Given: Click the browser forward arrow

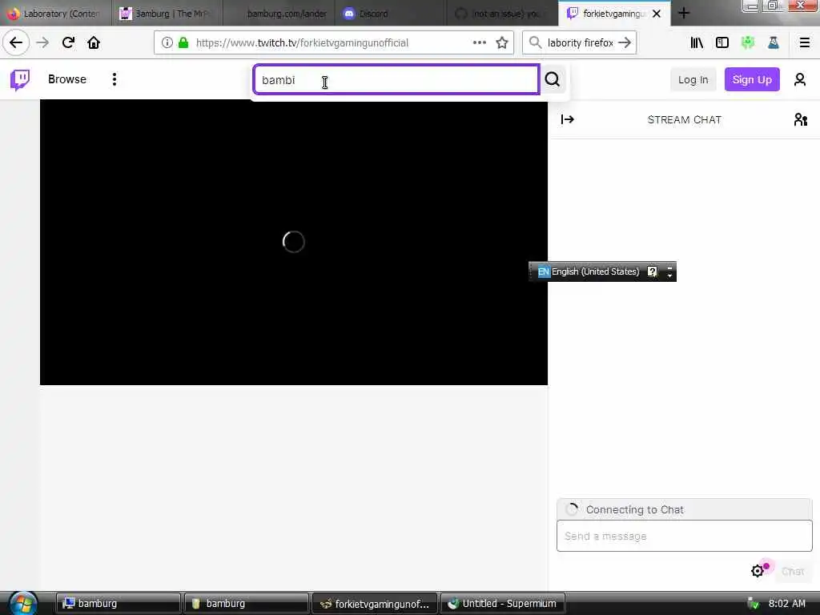Looking at the screenshot, I should (42, 42).
